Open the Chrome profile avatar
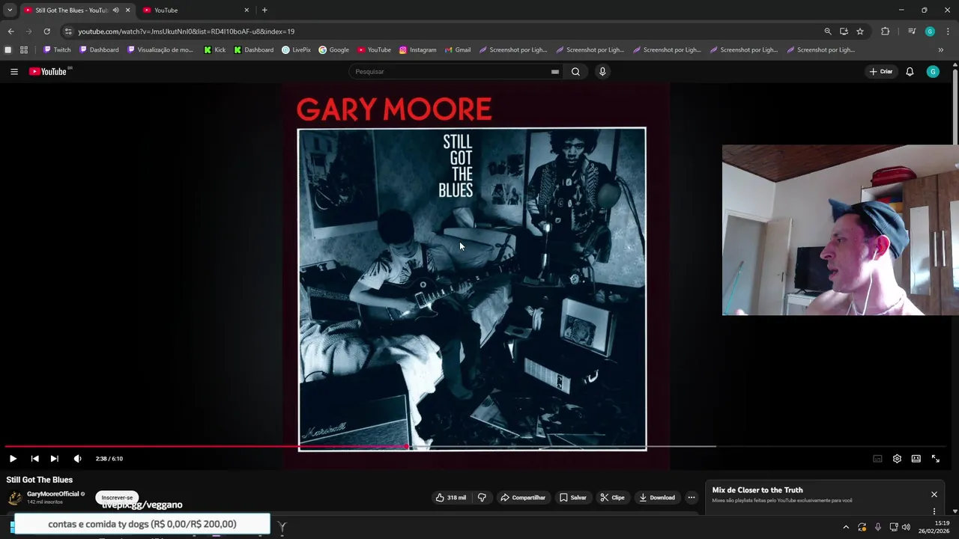This screenshot has height=539, width=959. tap(930, 31)
